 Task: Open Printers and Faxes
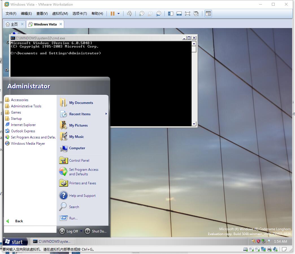pos(83,183)
